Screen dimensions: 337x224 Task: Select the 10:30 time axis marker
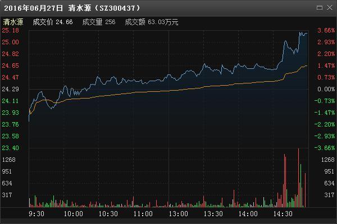(108, 214)
